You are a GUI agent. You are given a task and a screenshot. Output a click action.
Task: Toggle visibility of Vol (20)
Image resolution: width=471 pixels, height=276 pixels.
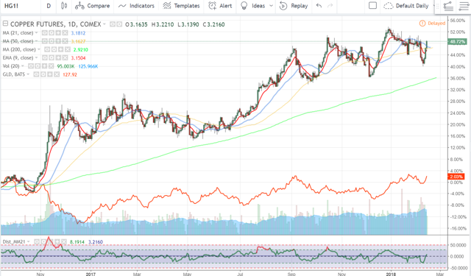31,66
